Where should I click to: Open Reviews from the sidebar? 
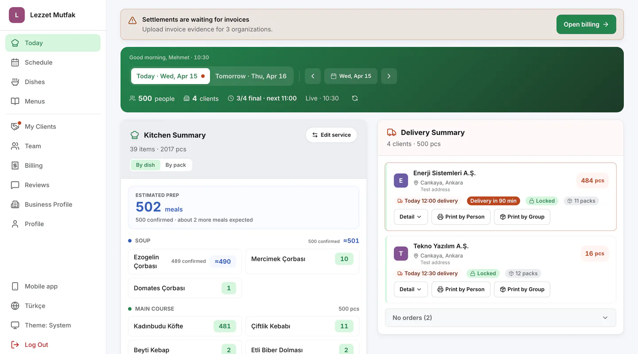click(x=53, y=185)
